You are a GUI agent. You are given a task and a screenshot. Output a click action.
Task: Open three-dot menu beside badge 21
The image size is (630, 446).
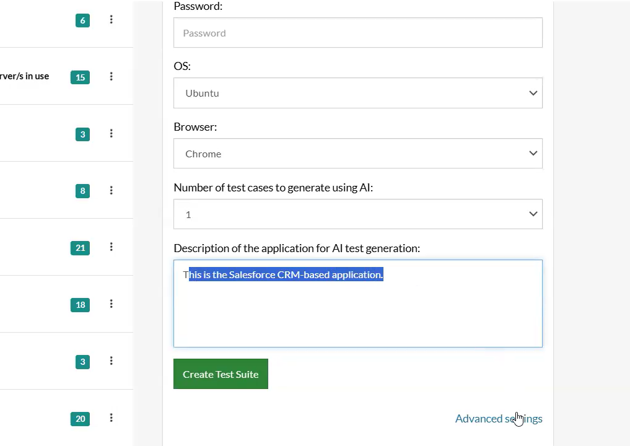112,247
